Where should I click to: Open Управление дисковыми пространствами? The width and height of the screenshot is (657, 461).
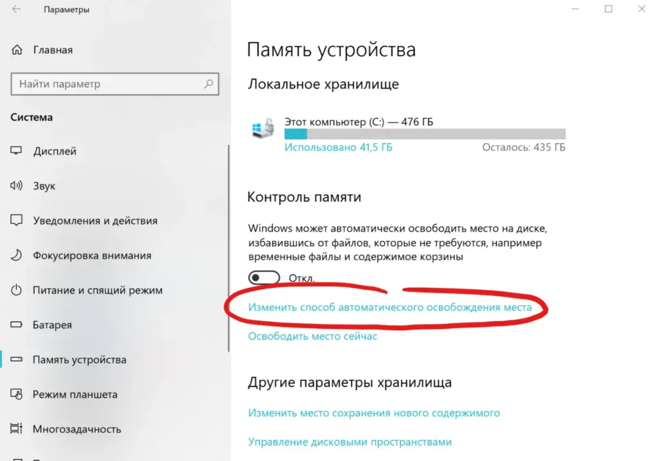tap(350, 442)
